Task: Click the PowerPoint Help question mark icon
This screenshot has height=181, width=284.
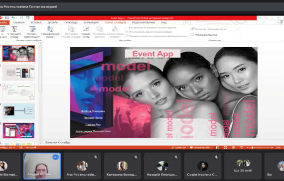Action: coord(260,18)
